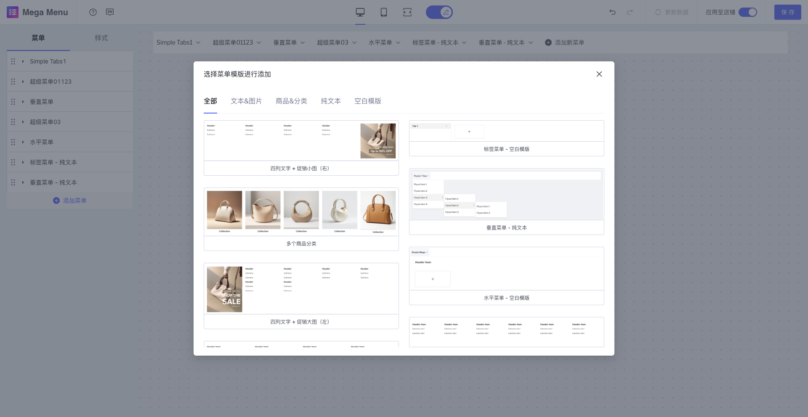Open 水平菜单 dropdown in preview bar
The height and width of the screenshot is (417, 808).
click(x=385, y=42)
